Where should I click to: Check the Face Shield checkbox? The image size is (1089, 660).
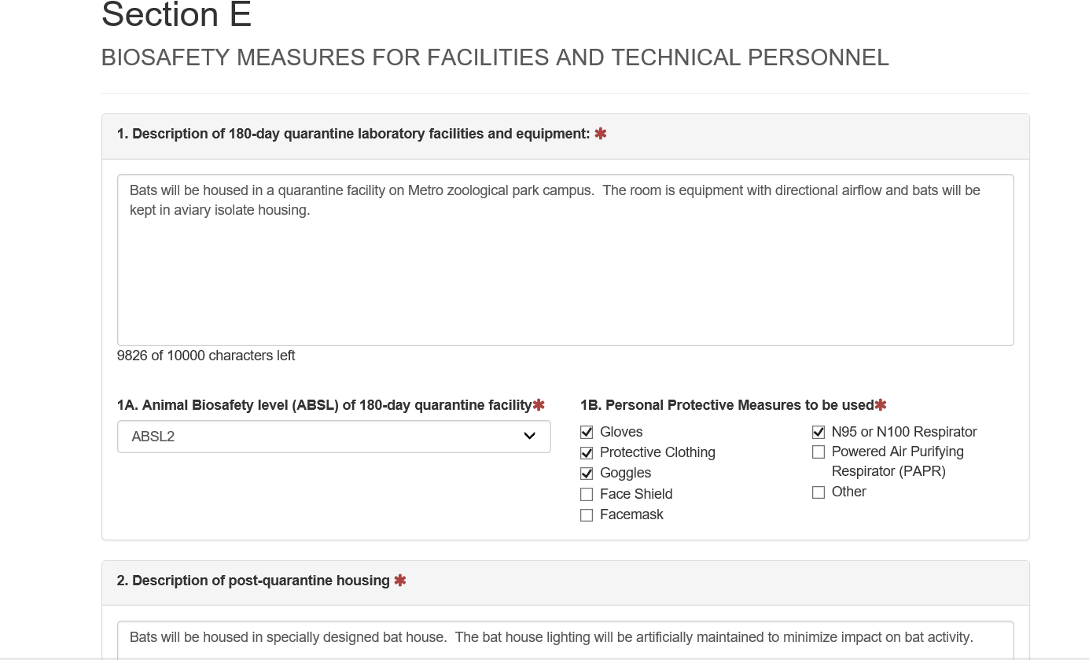coord(587,494)
